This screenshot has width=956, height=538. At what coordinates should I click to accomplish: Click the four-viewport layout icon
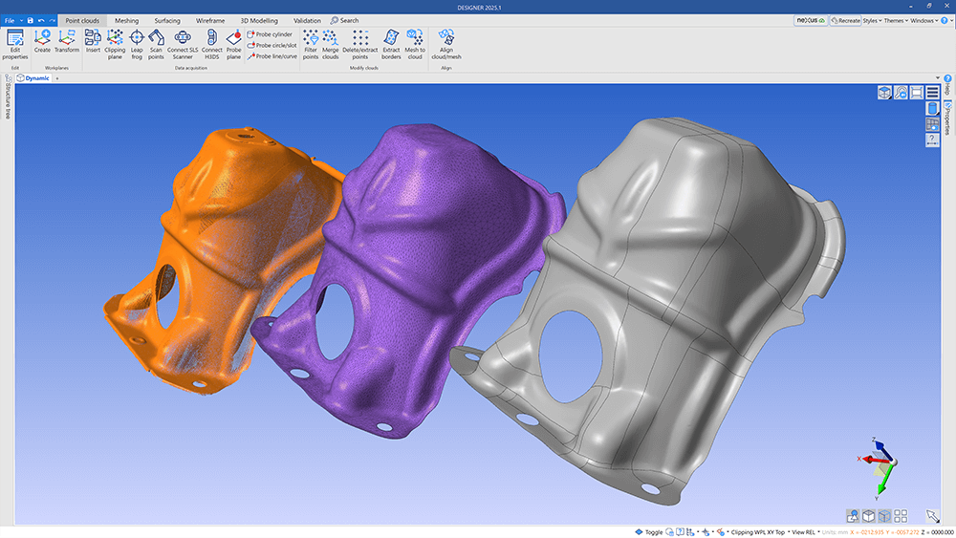click(901, 516)
